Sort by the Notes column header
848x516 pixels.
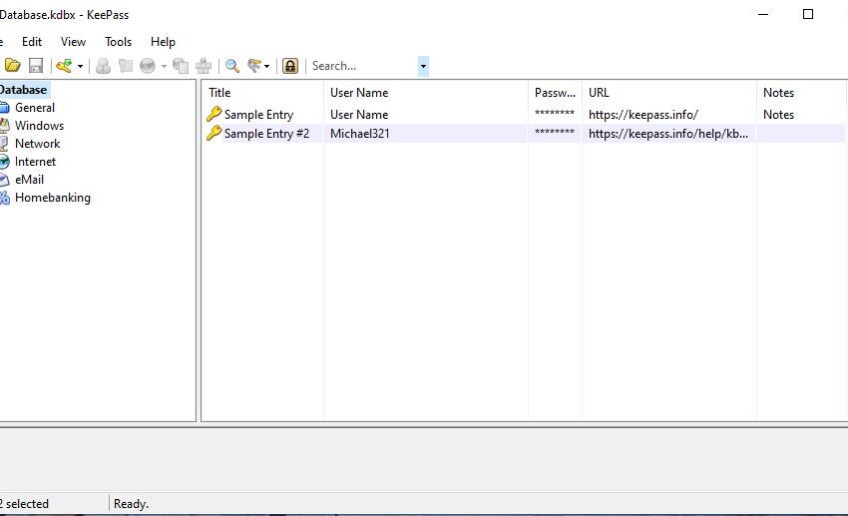pos(800,93)
